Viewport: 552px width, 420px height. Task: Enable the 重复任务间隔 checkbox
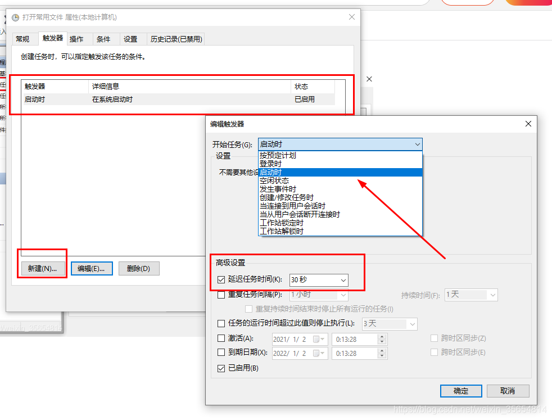[221, 295]
